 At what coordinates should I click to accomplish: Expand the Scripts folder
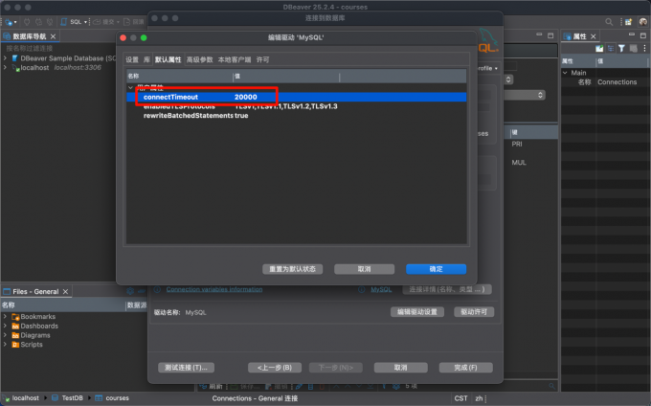pyautogui.click(x=5, y=344)
